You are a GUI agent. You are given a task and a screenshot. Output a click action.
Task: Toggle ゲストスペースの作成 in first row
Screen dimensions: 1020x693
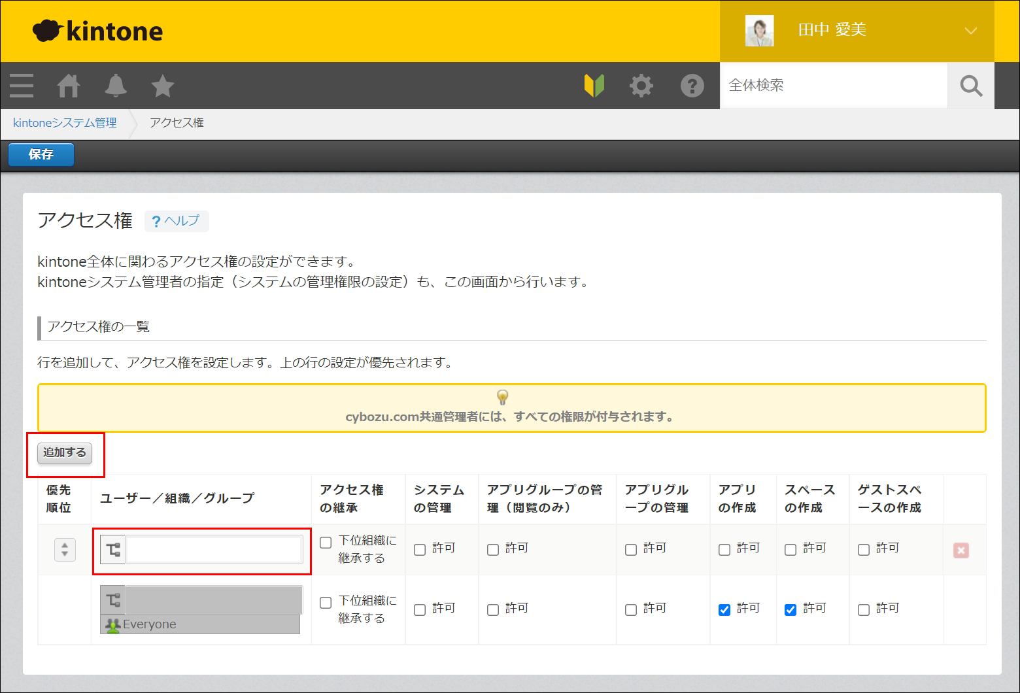864,550
